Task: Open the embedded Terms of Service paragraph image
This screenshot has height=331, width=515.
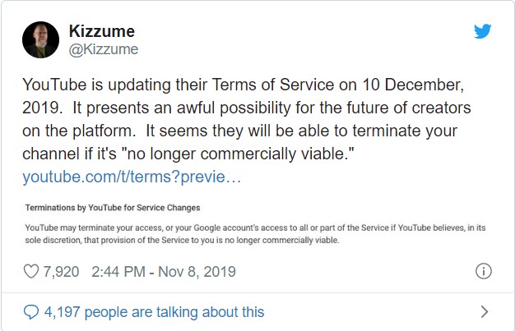Action: click(x=255, y=224)
